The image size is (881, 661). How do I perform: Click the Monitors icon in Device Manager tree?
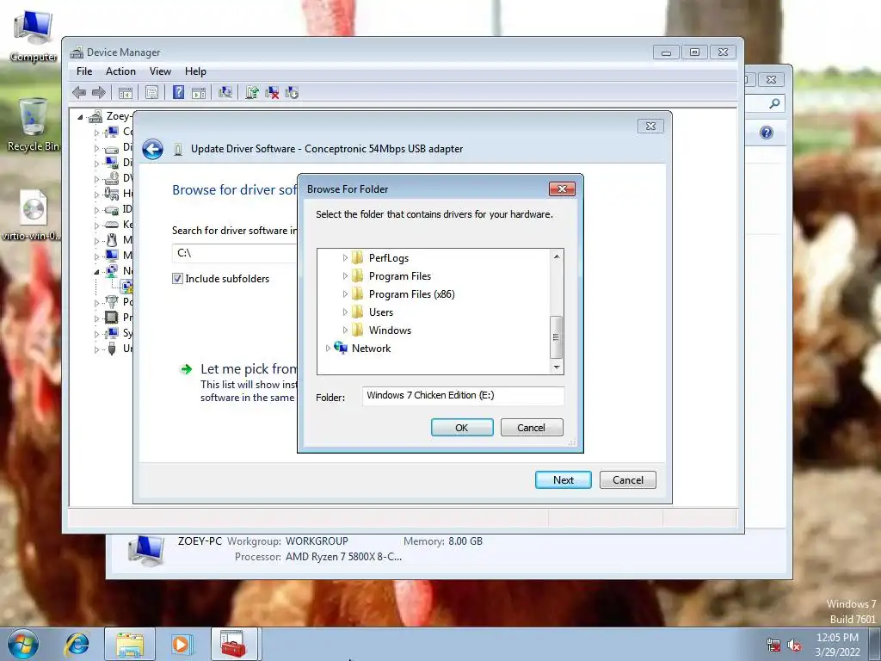(112, 255)
